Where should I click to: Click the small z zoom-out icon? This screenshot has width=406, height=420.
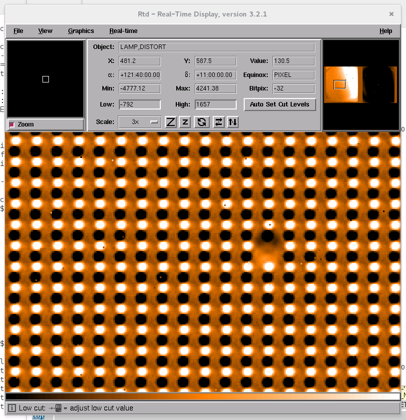[x=185, y=122]
